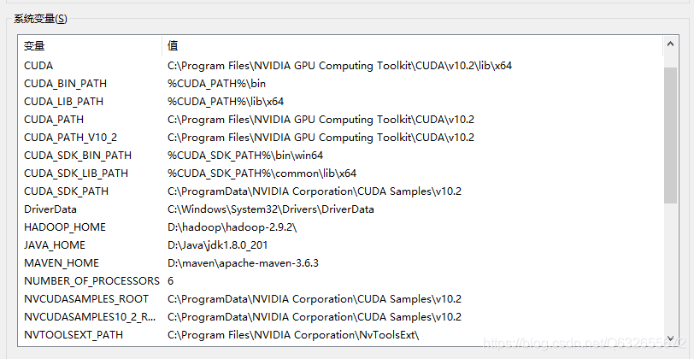Screen dimensions: 694x359
Task: Select the DriverData system variable
Action: click(x=50, y=209)
